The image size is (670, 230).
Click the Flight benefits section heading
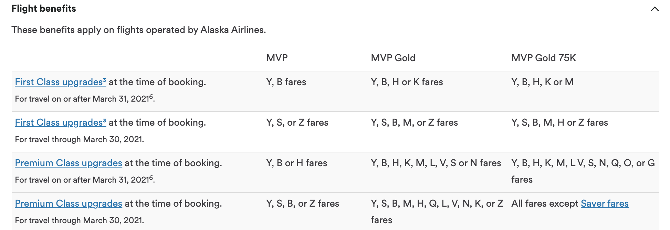(44, 9)
